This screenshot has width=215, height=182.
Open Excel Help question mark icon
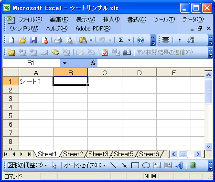[x=140, y=40]
